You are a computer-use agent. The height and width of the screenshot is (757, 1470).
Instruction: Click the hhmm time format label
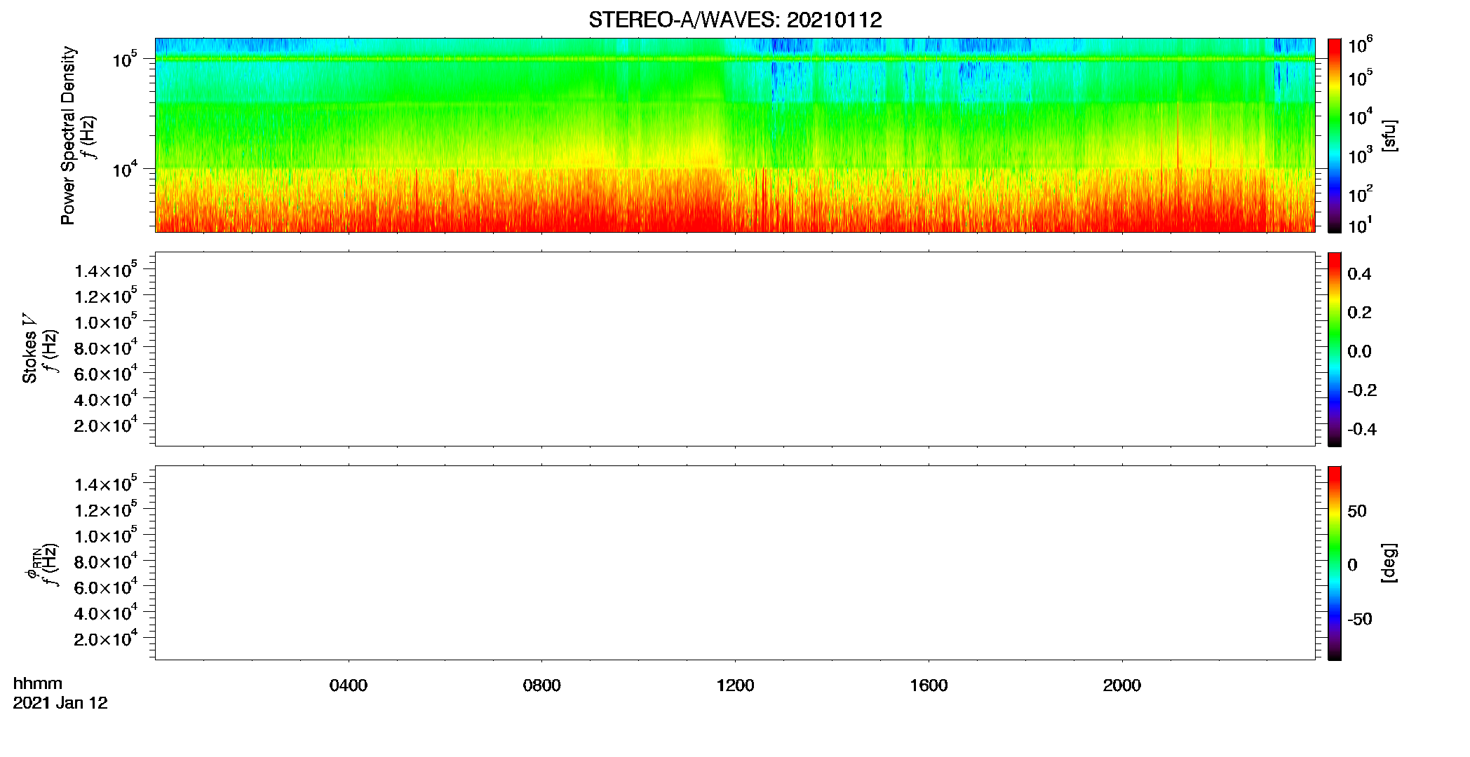[38, 683]
